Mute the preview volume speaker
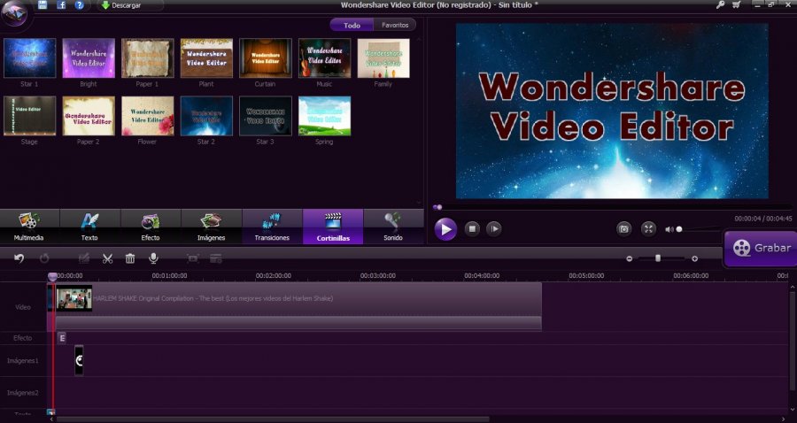 (669, 230)
